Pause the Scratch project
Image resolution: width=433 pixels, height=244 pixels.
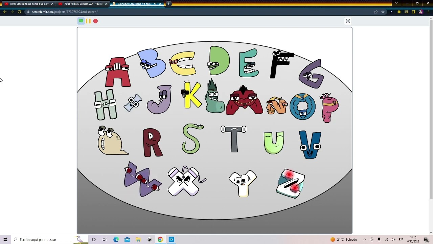pyautogui.click(x=88, y=21)
